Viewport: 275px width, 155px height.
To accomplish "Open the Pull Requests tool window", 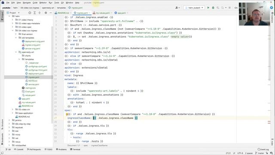I will [x=34, y=149].
